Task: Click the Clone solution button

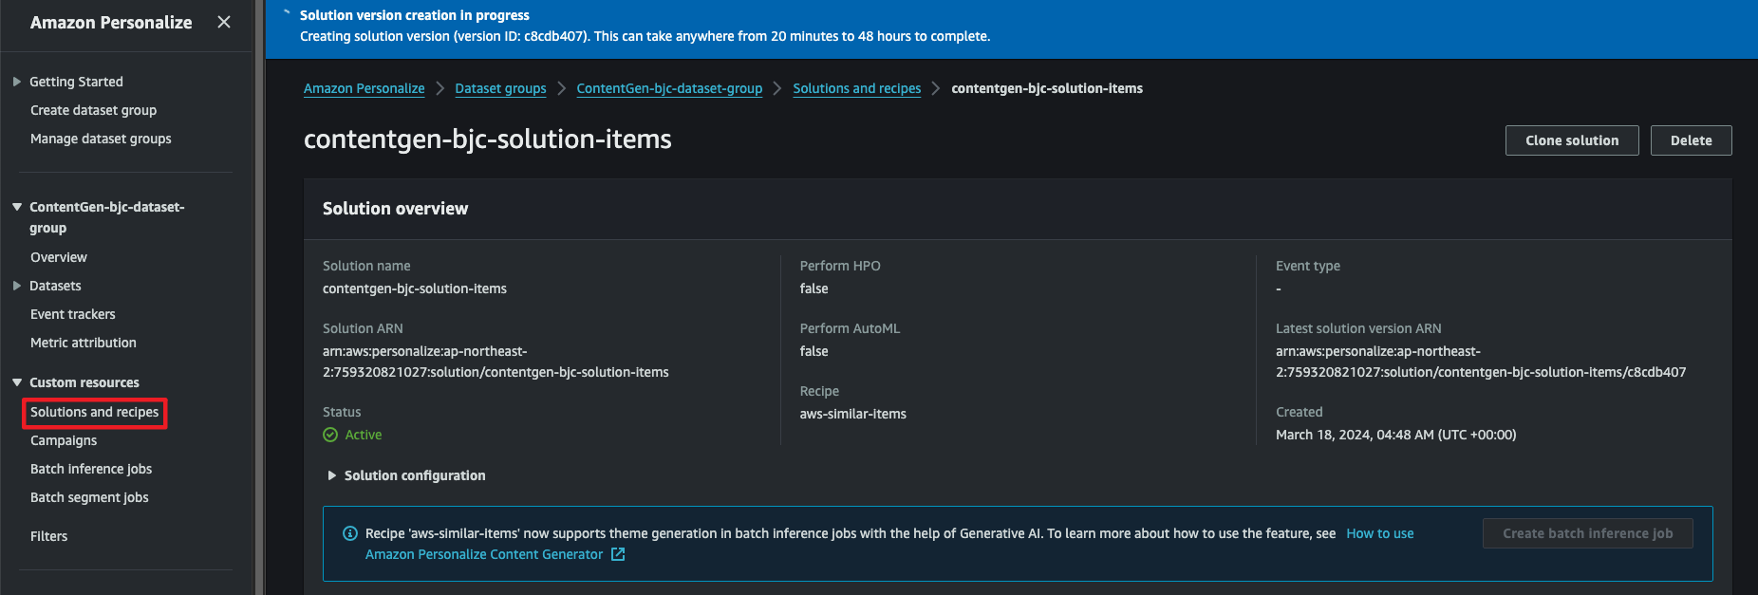Action: [x=1572, y=140]
